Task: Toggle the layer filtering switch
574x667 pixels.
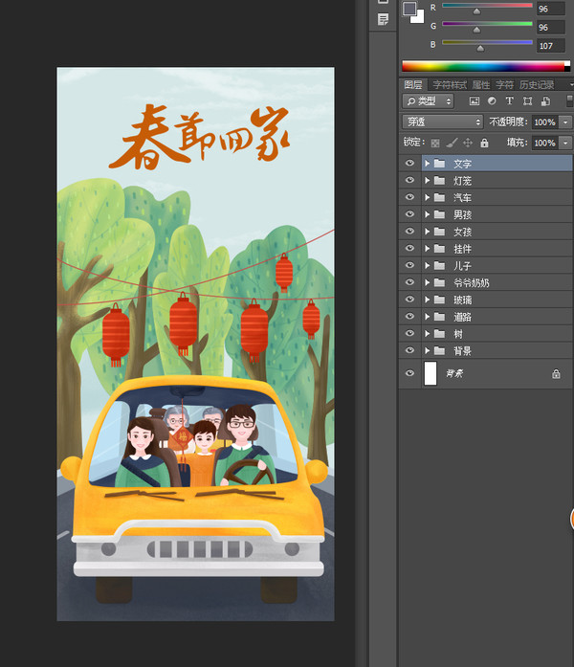Action: click(570, 100)
